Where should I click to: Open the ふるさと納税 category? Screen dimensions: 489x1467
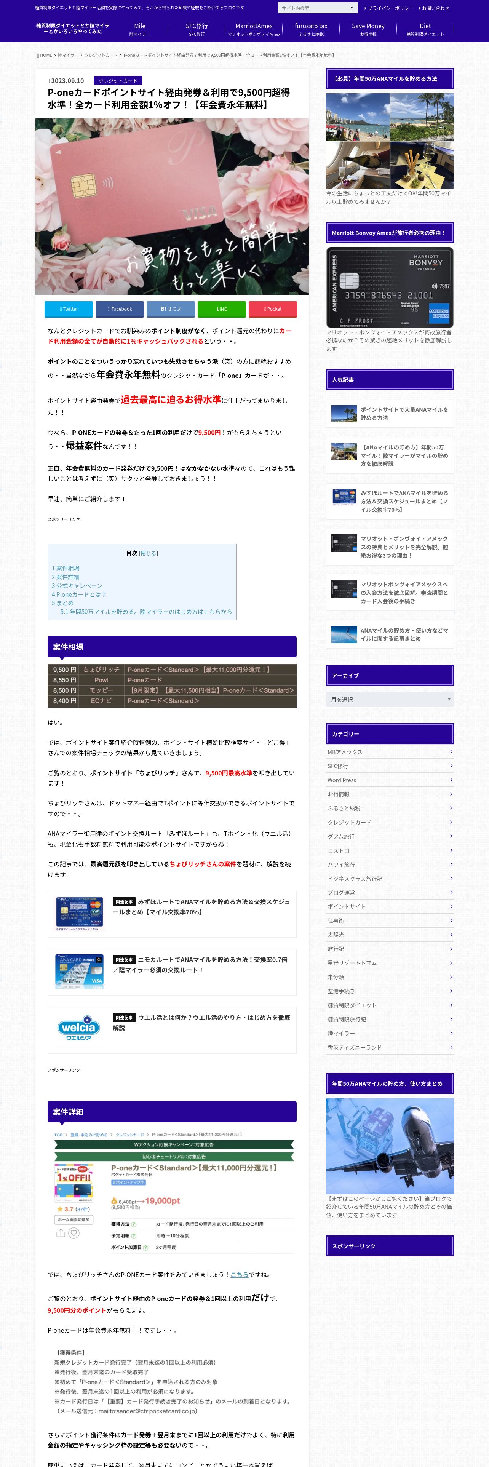pyautogui.click(x=390, y=808)
